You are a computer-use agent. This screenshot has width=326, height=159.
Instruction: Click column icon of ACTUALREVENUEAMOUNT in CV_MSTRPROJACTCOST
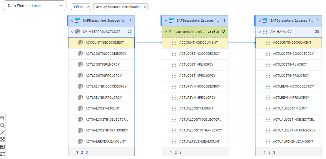pyautogui.click(x=80, y=142)
